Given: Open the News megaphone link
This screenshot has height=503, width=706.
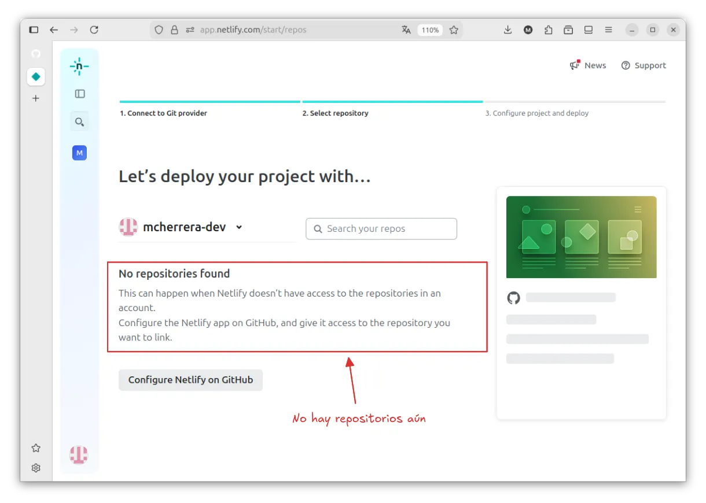Looking at the screenshot, I should tap(588, 65).
